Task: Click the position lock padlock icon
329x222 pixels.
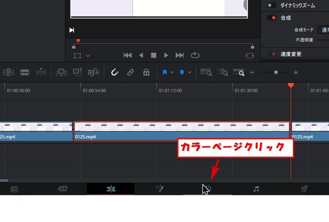Action: [146, 72]
